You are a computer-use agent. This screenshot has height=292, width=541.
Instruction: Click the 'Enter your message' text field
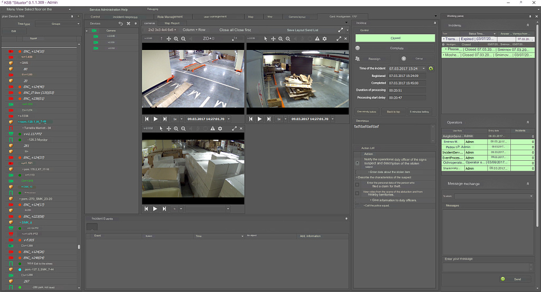point(487,267)
